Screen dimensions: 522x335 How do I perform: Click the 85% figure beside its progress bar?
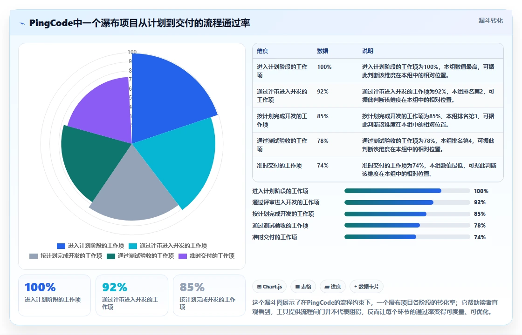coord(480,214)
